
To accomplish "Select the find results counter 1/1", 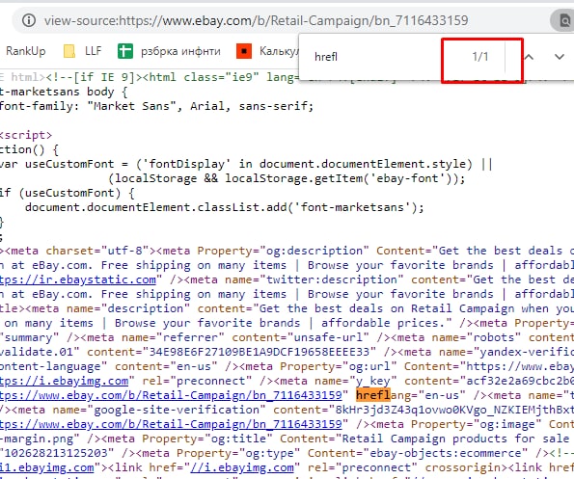I will (479, 57).
